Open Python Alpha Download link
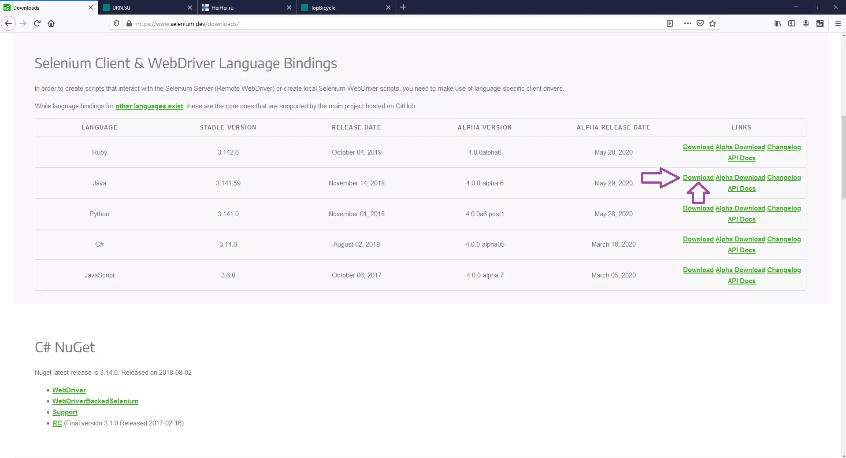Viewport: 846px width, 458px height. tap(740, 208)
